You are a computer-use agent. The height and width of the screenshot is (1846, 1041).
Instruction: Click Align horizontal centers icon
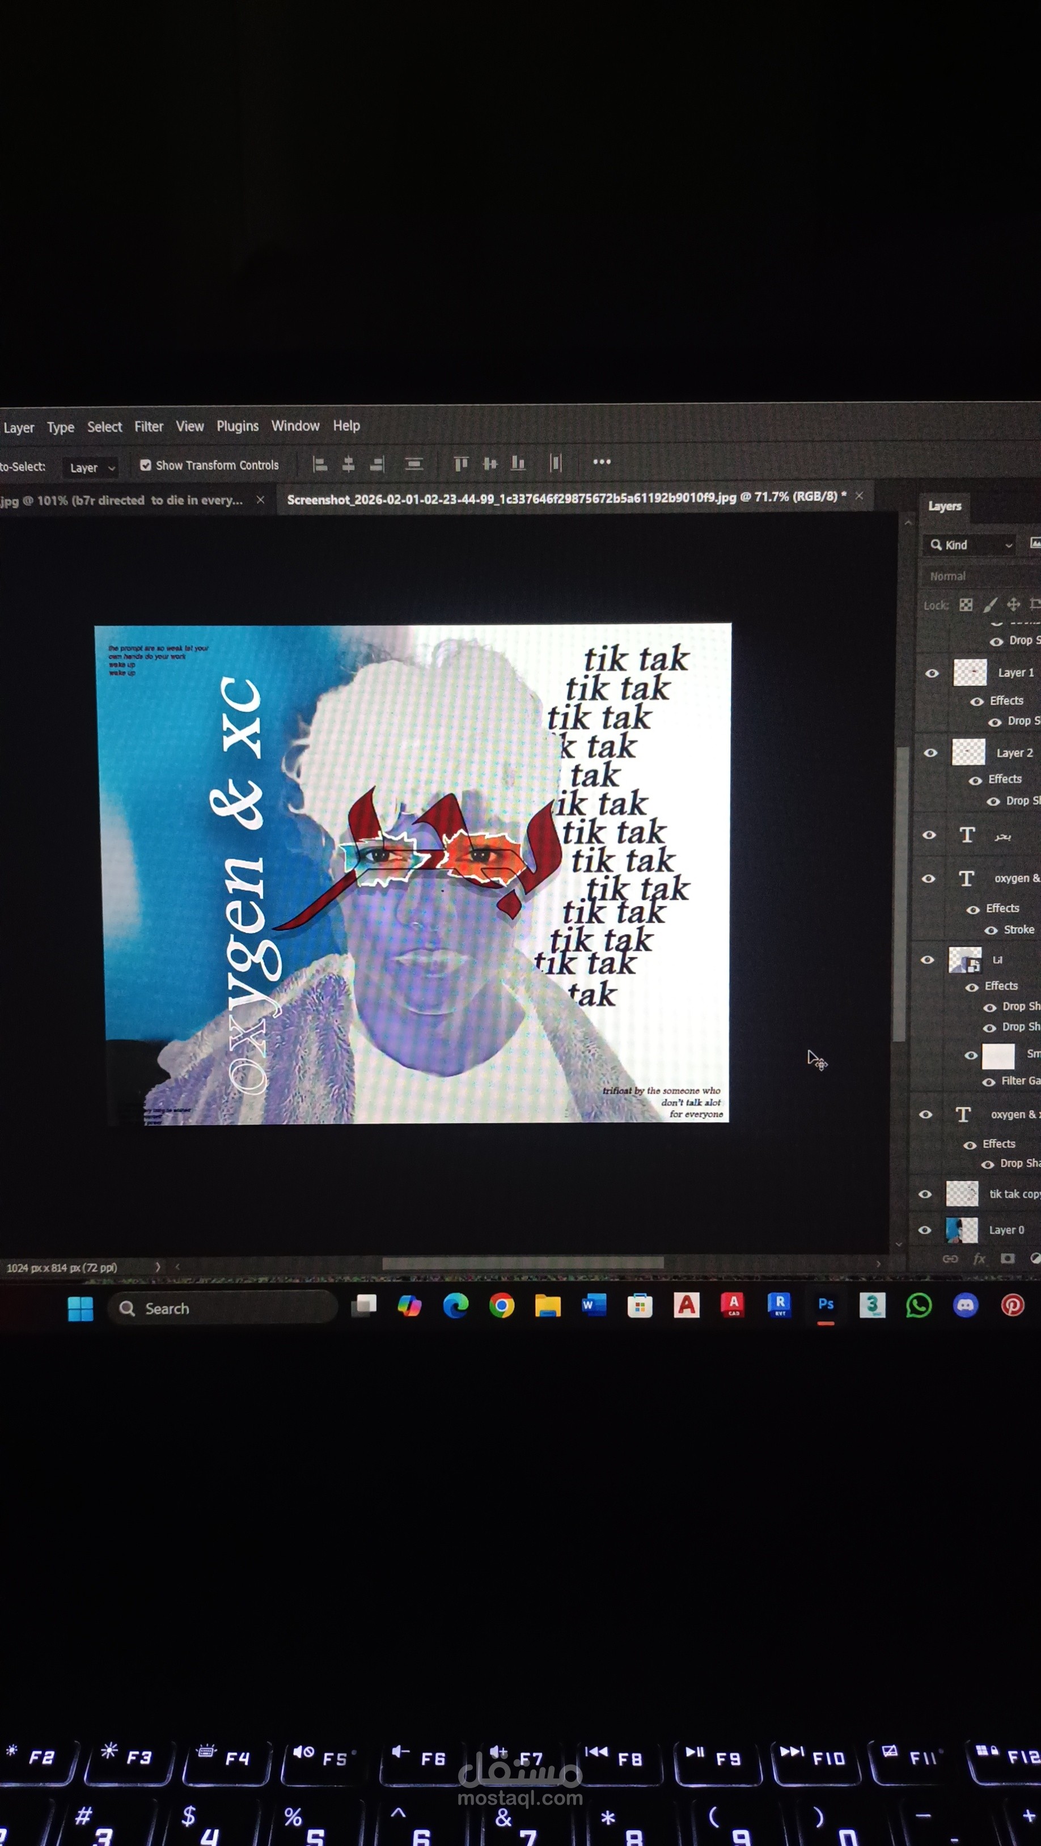[348, 465]
